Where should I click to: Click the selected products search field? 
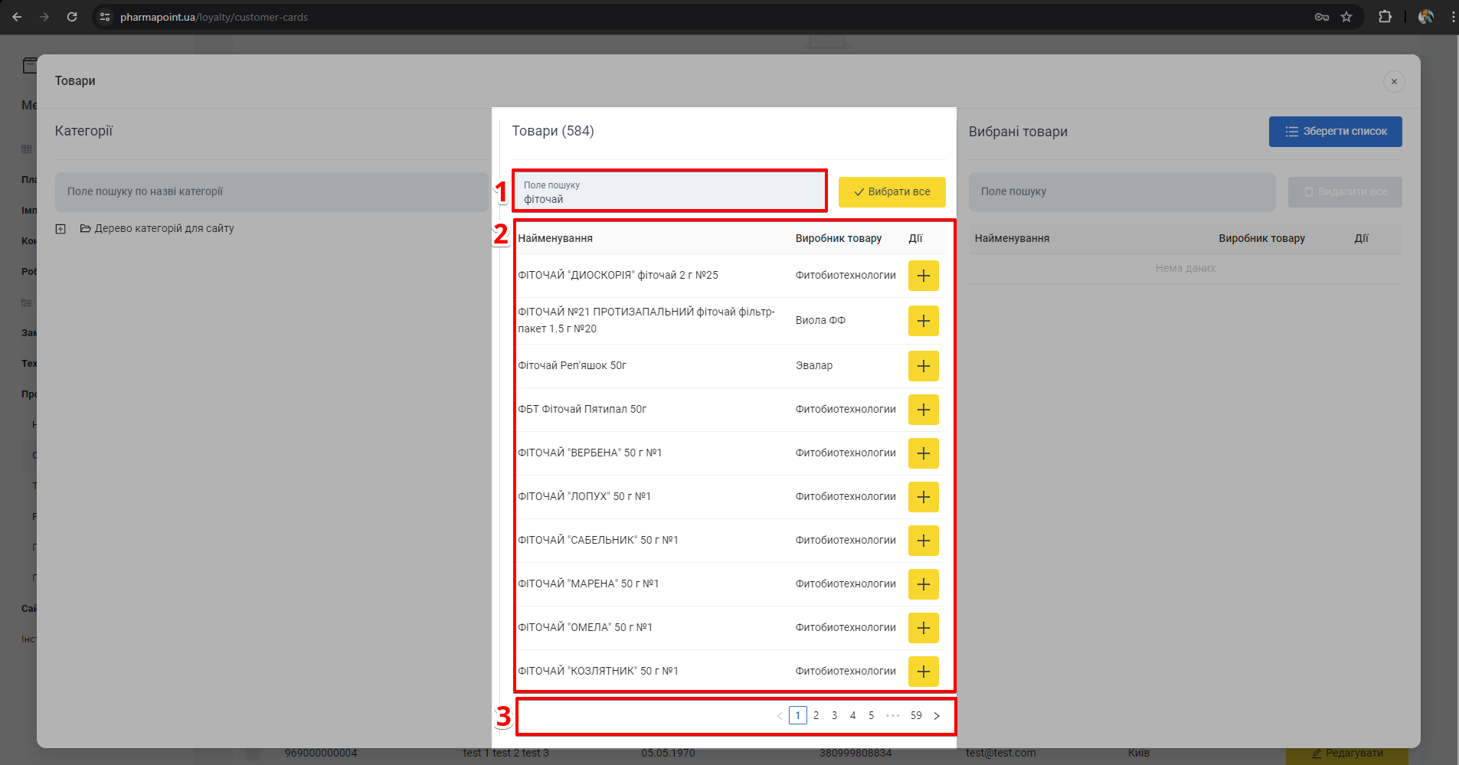[1121, 192]
